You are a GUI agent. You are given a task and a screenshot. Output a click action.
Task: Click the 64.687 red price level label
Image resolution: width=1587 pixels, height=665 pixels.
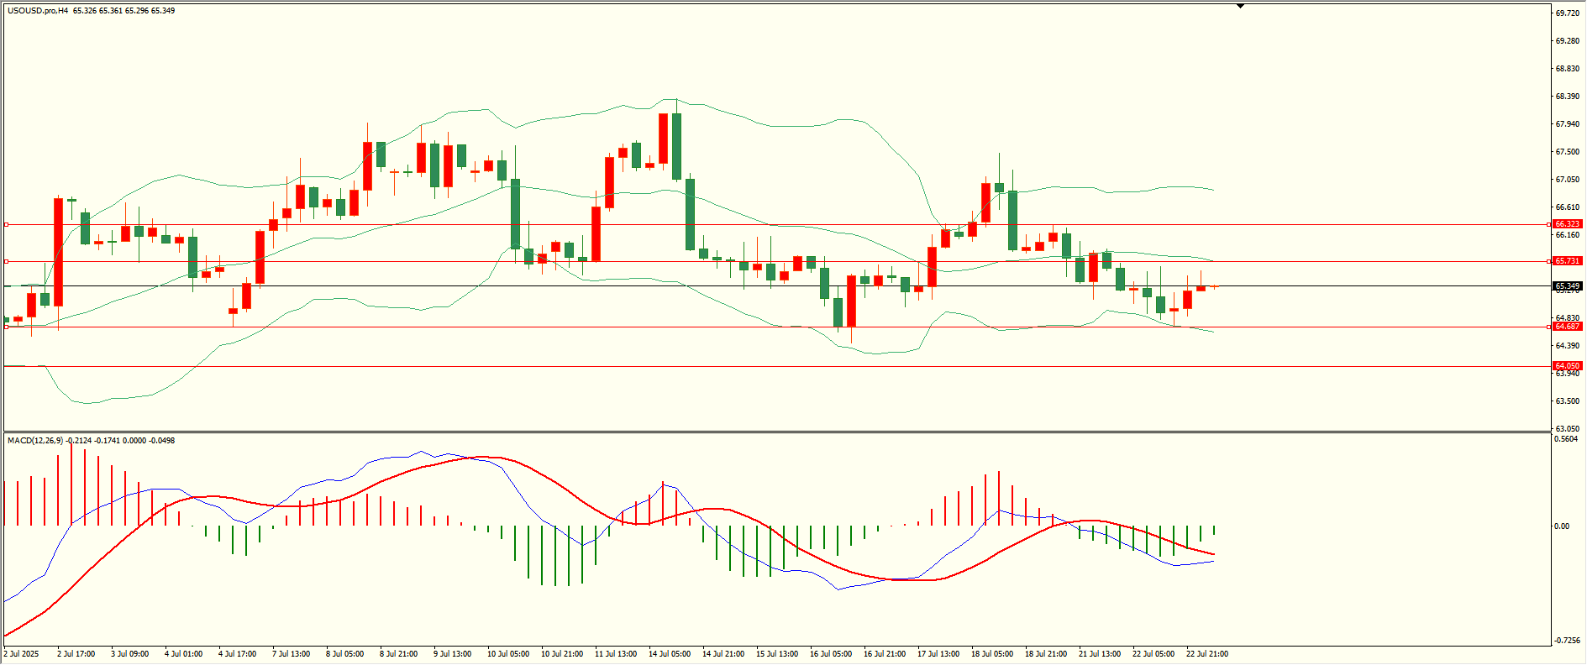[x=1568, y=327]
